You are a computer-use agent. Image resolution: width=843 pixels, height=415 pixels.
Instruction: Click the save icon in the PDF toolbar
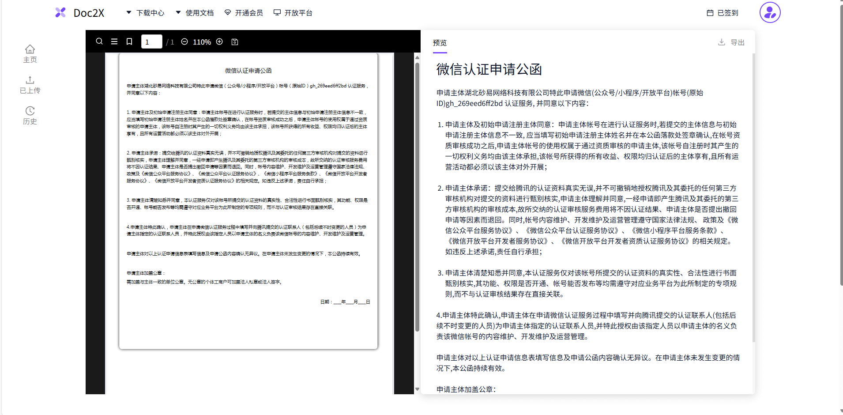pyautogui.click(x=235, y=42)
